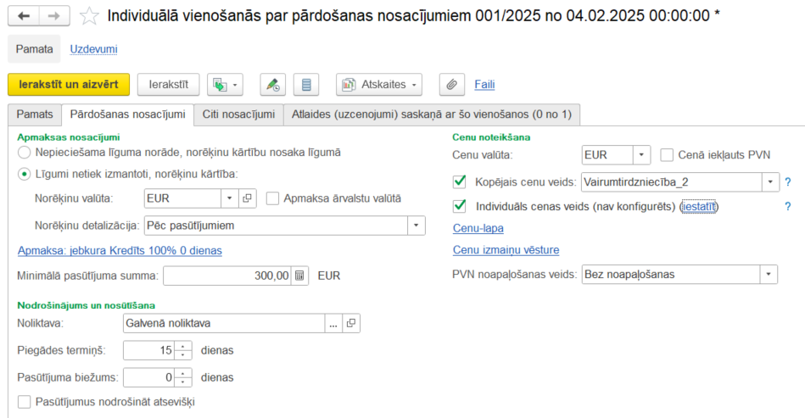Open Atlaides (uzcenojumi) saskaņā ar šo vienošanos tab

[x=432, y=114]
